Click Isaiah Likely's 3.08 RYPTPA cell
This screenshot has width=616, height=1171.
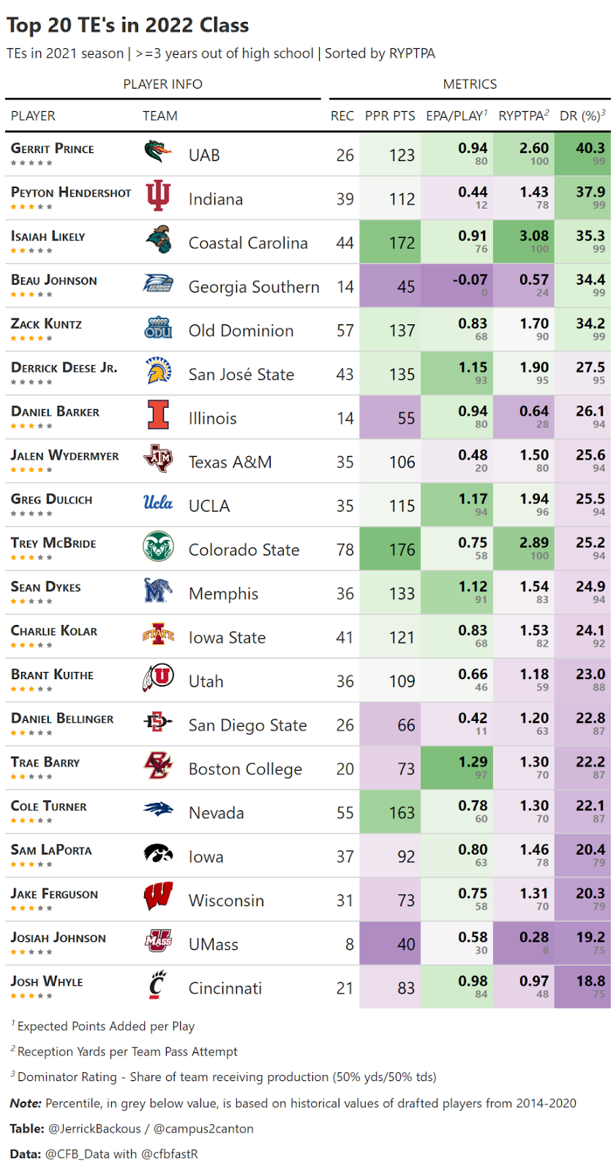click(x=524, y=242)
